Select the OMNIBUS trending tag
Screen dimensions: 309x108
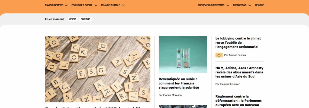pyautogui.click(x=86, y=19)
